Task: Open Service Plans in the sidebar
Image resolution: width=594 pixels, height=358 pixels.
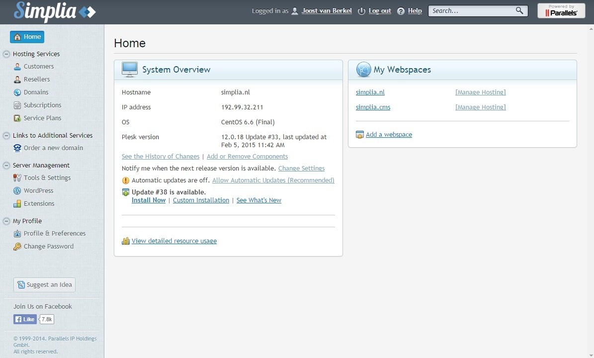Action: coord(42,118)
